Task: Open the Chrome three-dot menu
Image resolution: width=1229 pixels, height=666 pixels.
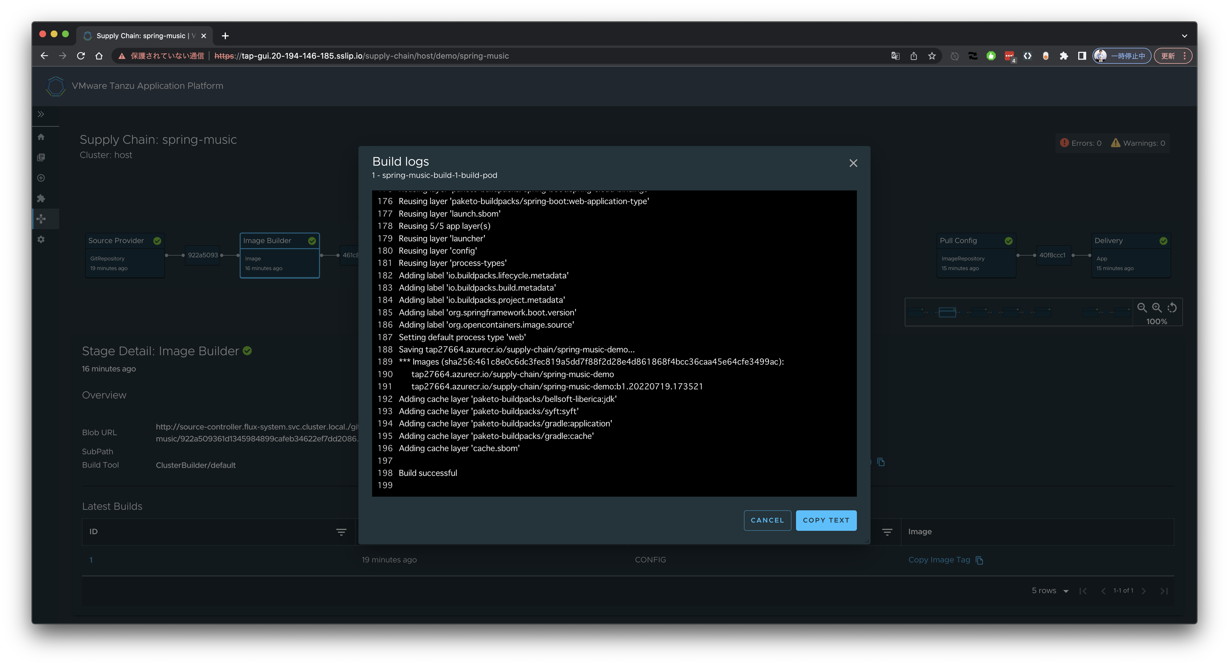Action: [1185, 56]
